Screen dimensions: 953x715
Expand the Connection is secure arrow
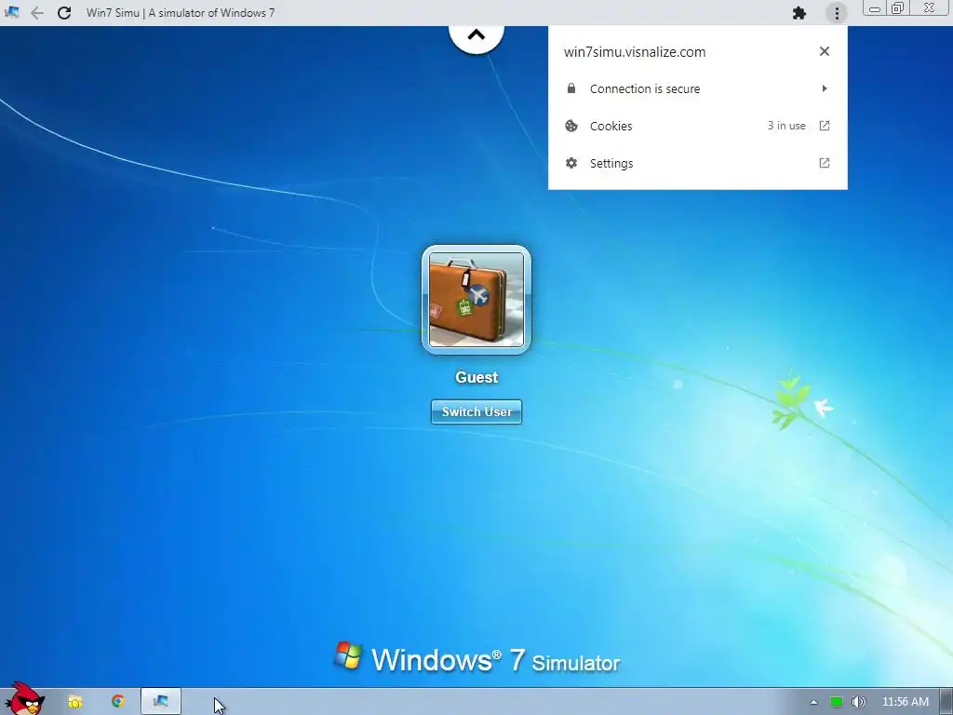point(825,88)
